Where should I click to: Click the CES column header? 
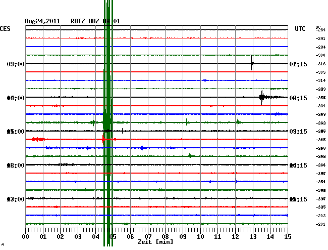click(x=5, y=29)
